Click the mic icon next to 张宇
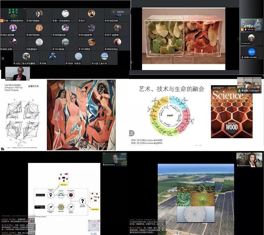The height and width of the screenshot is (235, 264). tap(80, 21)
